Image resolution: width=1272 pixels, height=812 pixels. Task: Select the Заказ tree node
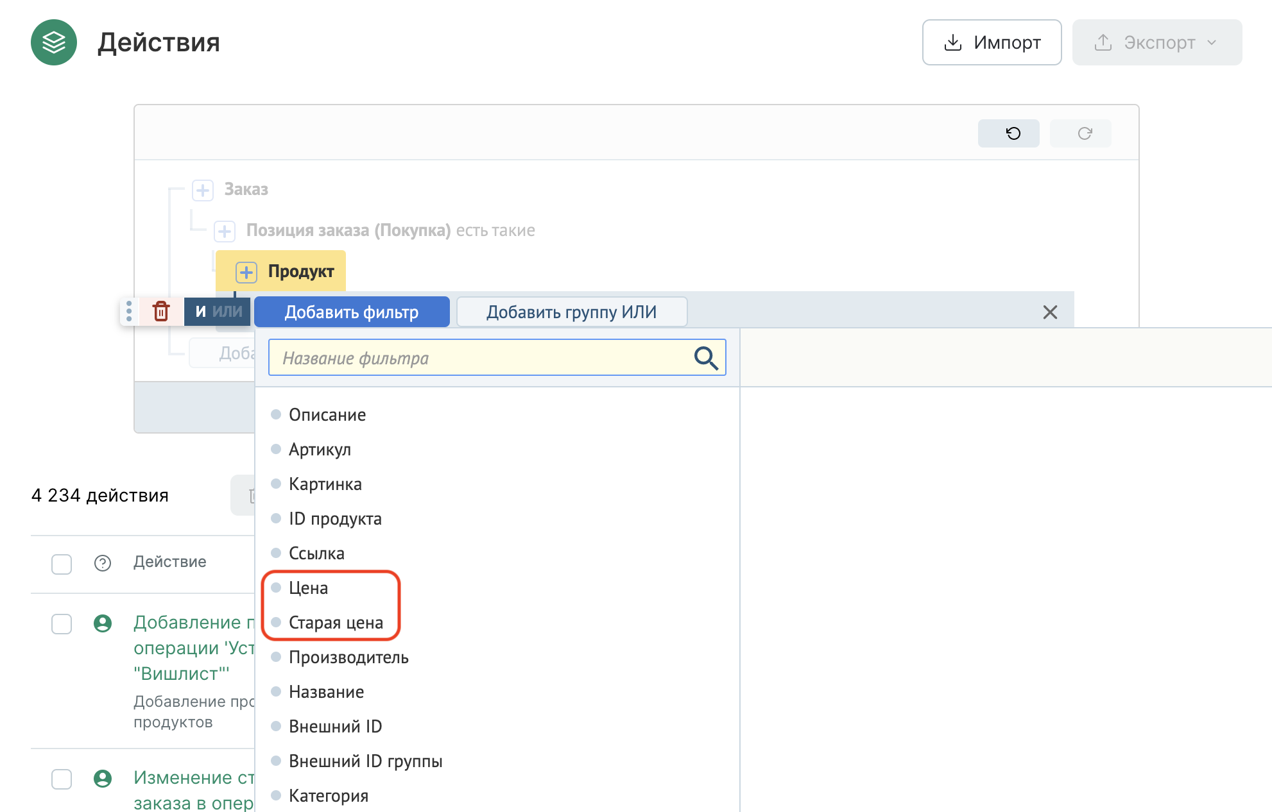[x=246, y=189]
